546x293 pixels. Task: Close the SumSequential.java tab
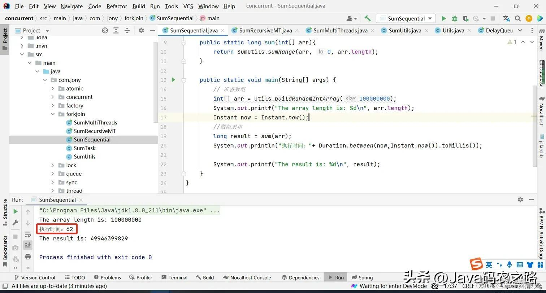tap(223, 30)
